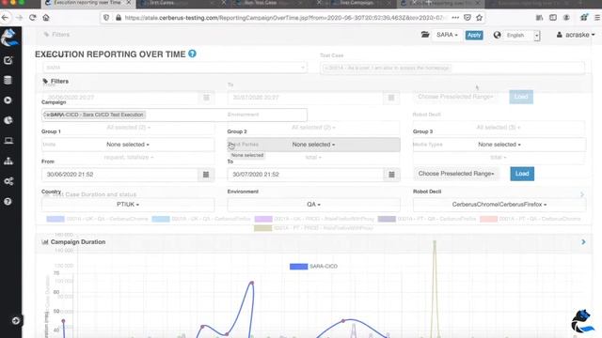Toggle SARA-CICD legend color swatch
The height and width of the screenshot is (338, 602).
click(299, 267)
